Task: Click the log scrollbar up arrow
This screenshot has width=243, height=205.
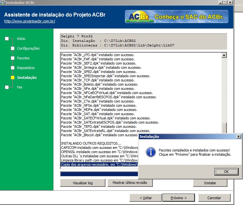Action: (x=224, y=55)
